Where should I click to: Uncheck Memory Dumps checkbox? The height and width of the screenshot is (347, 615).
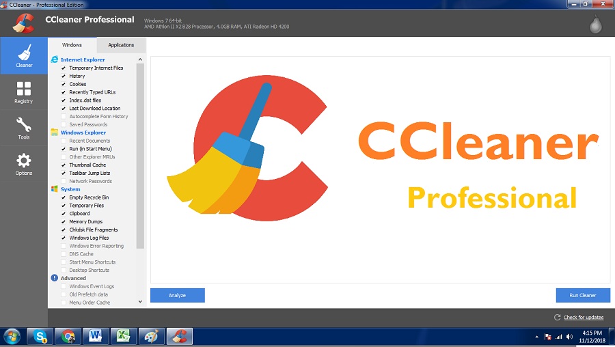[64, 221]
